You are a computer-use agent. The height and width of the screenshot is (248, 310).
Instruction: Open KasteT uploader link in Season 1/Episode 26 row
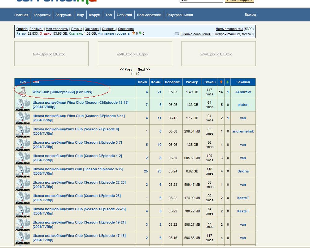243,198
